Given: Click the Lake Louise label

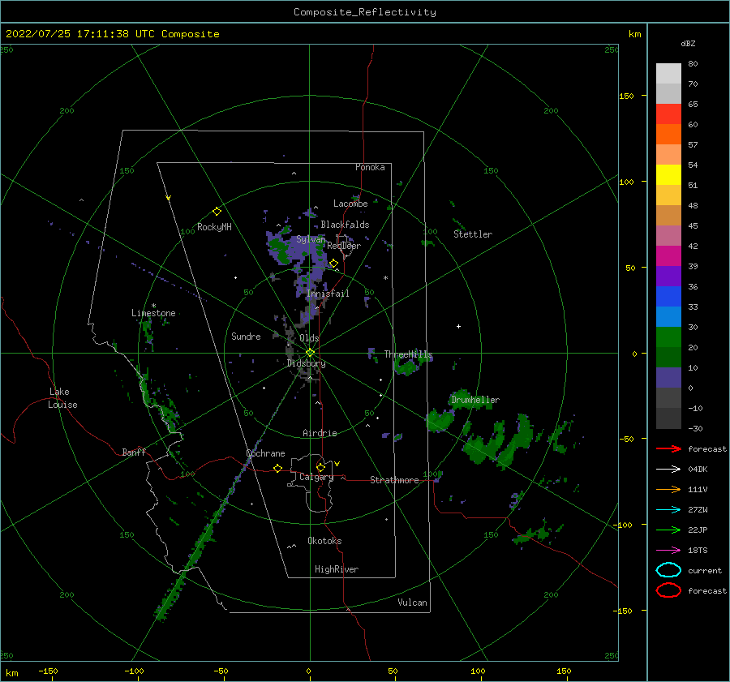Looking at the screenshot, I should (x=62, y=398).
